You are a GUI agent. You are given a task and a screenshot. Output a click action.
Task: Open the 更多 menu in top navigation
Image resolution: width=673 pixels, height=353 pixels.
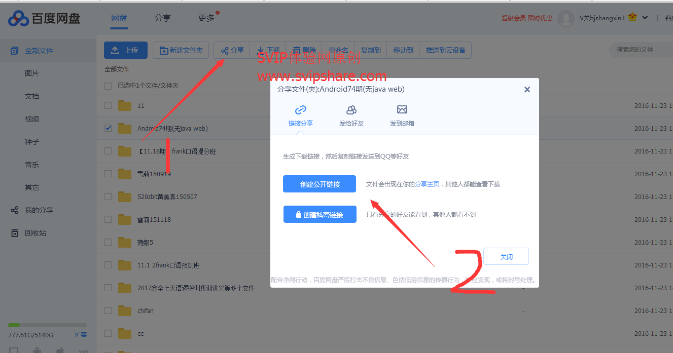pyautogui.click(x=206, y=18)
